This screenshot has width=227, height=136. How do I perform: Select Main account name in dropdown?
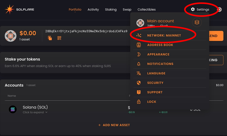point(160,21)
